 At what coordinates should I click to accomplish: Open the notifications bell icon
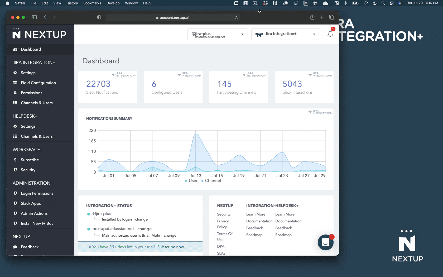(x=330, y=34)
